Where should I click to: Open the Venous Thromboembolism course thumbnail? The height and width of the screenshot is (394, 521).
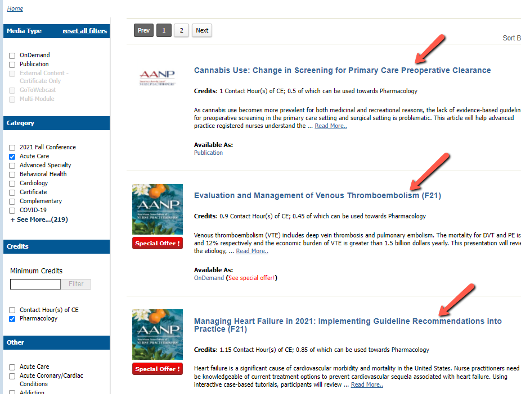(x=158, y=209)
